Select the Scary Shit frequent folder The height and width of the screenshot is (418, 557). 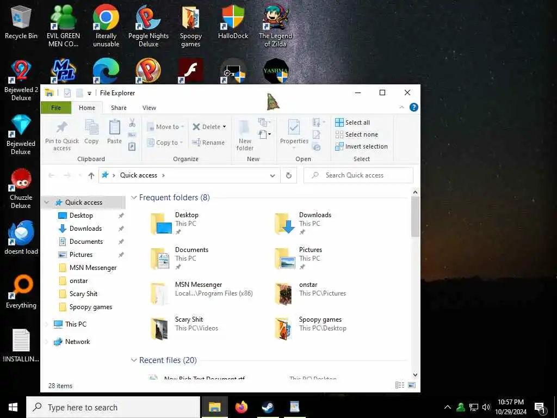[x=185, y=328]
